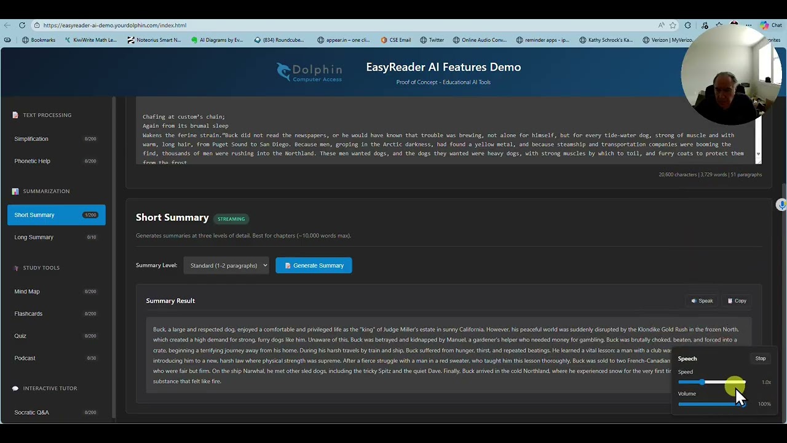Open CSE Email bookmark
The width and height of the screenshot is (787, 443).
pos(395,40)
